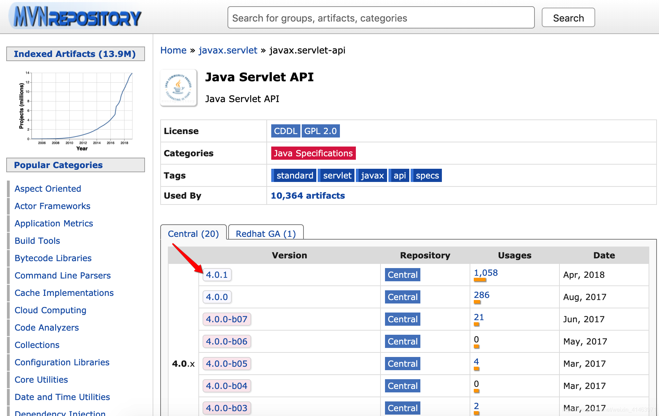Click the Date column header
This screenshot has width=659, height=416.
pyautogui.click(x=604, y=255)
